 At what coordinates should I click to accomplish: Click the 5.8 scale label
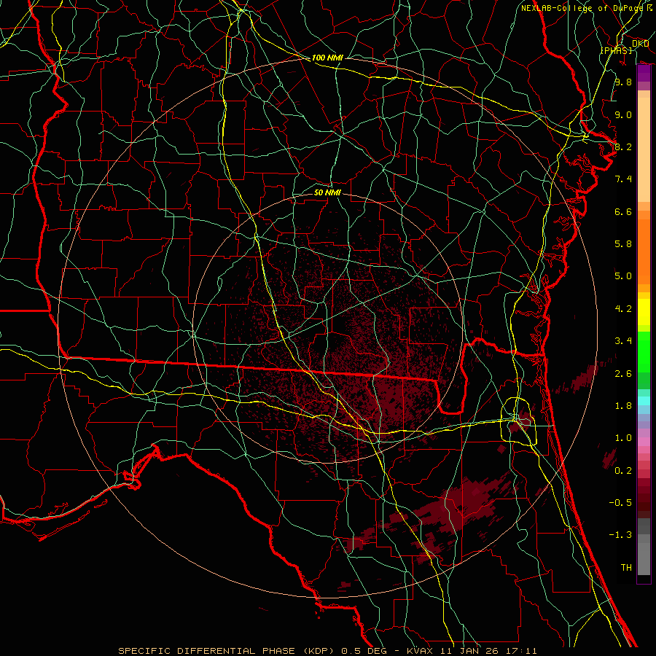coord(623,244)
